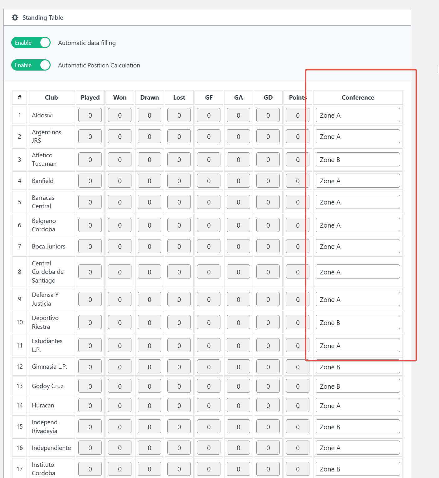Click Conference field for Independiente
The width and height of the screenshot is (439, 478).
tap(358, 448)
